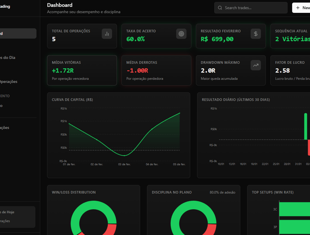Click the 'de Hoje' panel at sidebar bottom
The width and height of the screenshot is (310, 235).
click(x=17, y=217)
